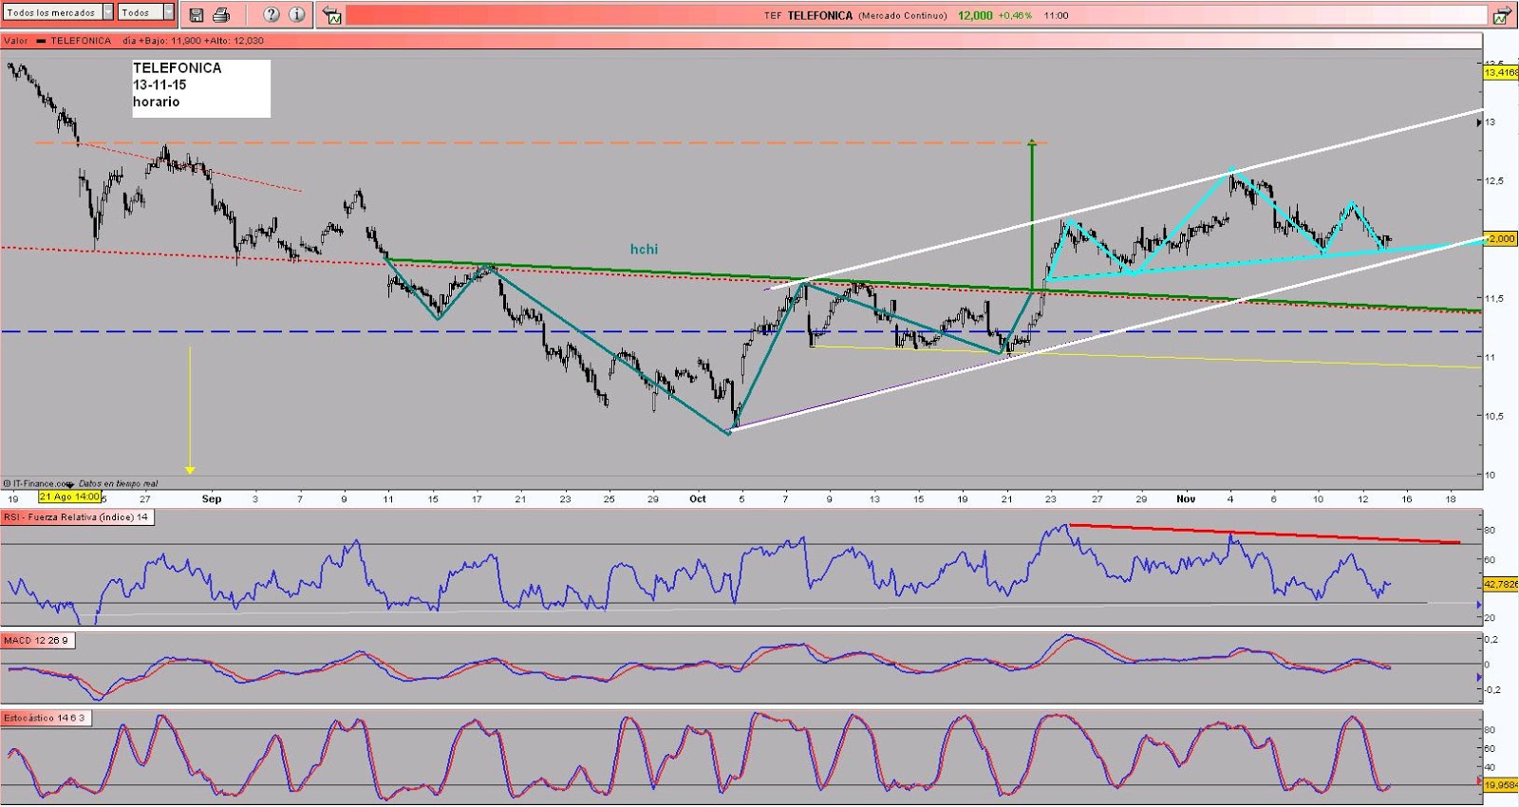Click the 'Valor TELEFONICA' price panel label
This screenshot has height=807, width=1519.
click(57, 41)
